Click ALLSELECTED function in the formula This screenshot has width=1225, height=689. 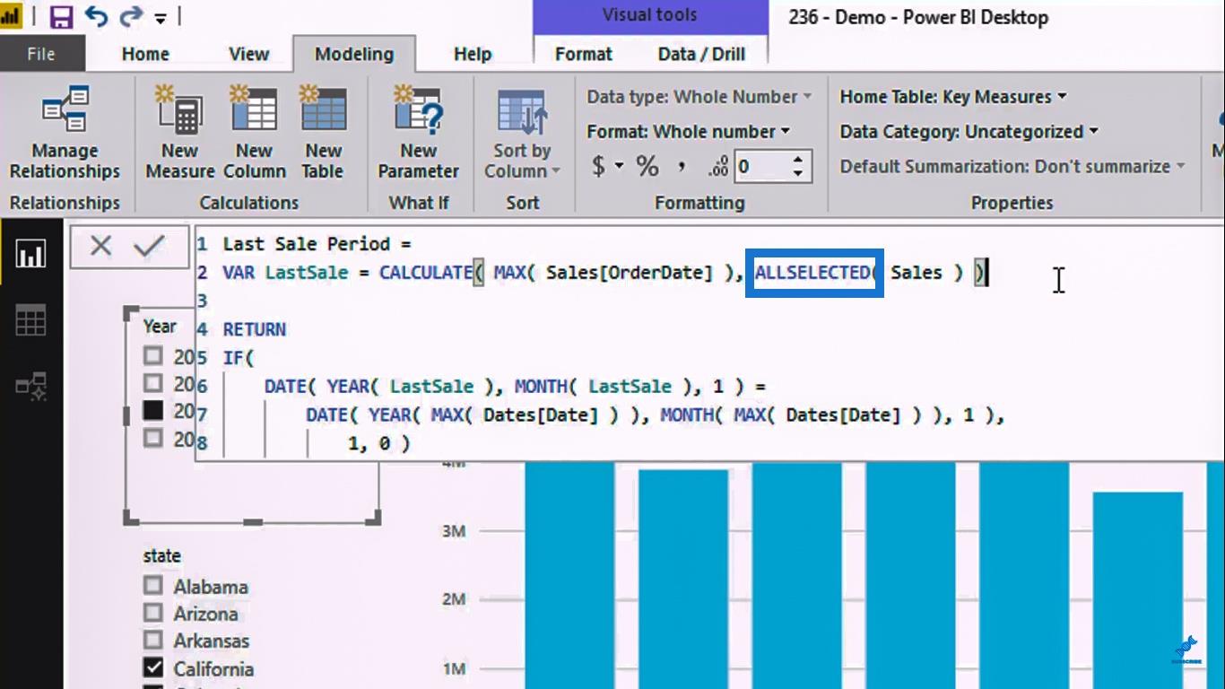pyautogui.click(x=811, y=273)
